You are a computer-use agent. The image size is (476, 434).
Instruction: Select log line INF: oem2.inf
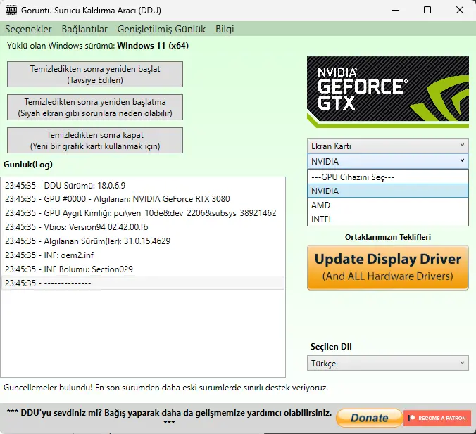tap(143, 255)
